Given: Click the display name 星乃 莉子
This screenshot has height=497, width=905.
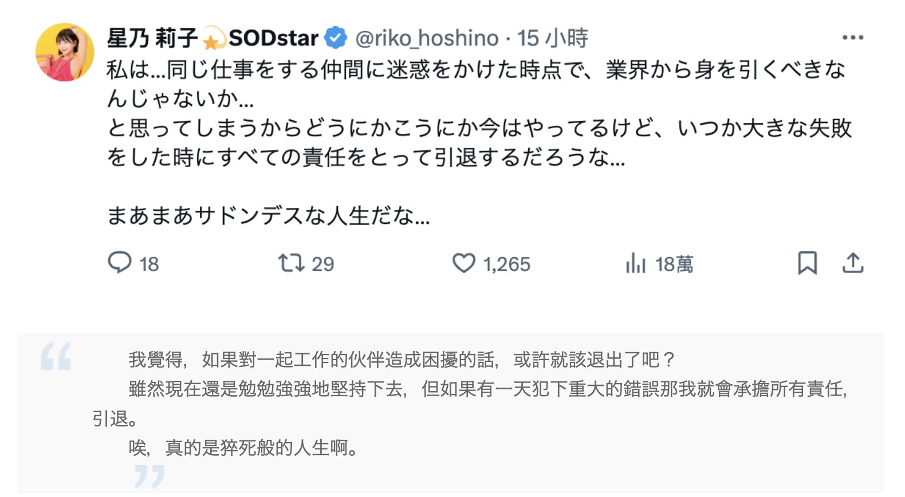Looking at the screenshot, I should tap(152, 38).
